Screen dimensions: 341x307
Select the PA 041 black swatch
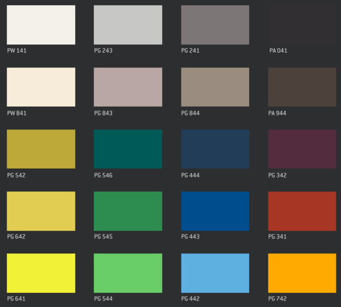302,25
